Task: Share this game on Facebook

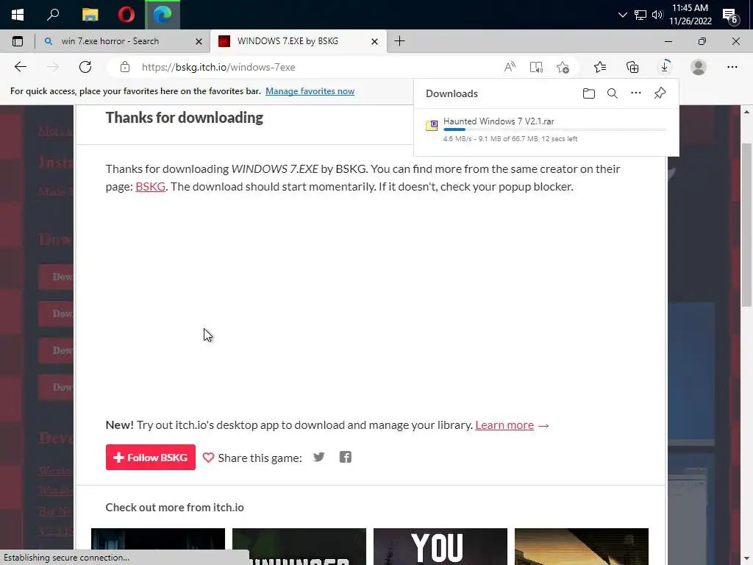Action: 346,457
